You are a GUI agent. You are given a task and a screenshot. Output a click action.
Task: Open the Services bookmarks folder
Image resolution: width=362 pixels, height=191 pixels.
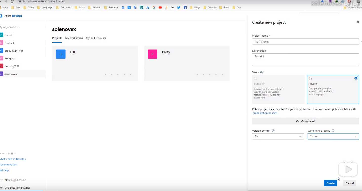pos(94,8)
